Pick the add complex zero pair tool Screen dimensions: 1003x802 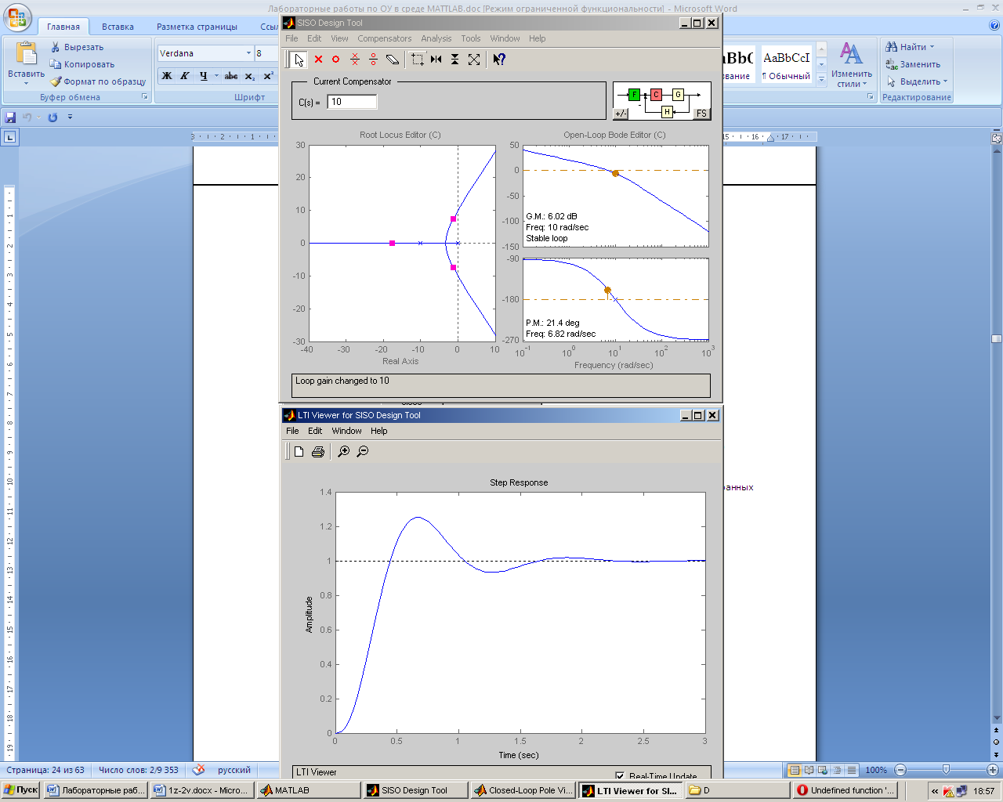(x=373, y=60)
